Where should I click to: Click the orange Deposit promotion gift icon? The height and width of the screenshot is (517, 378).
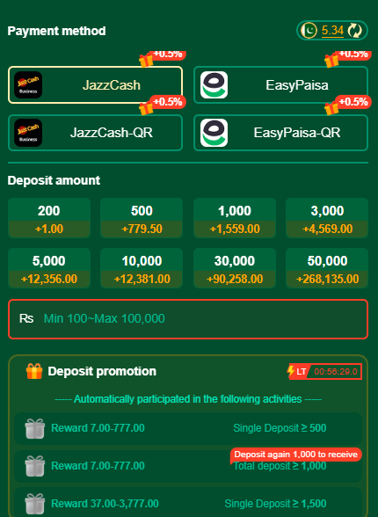(x=34, y=371)
